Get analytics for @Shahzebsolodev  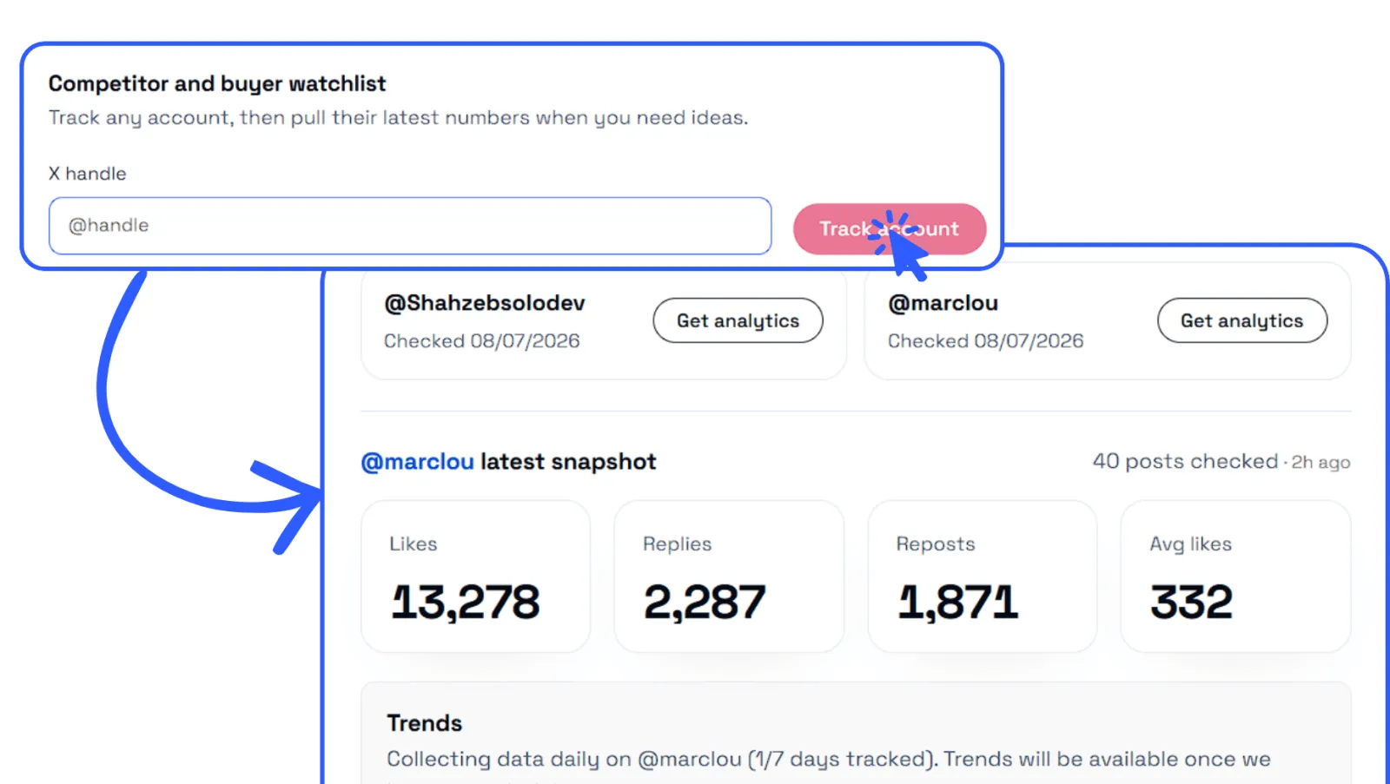[738, 320]
